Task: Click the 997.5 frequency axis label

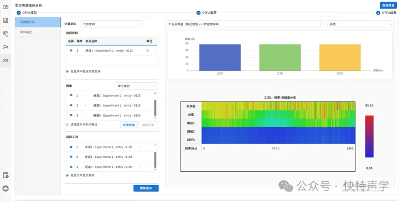Action: tap(276, 149)
